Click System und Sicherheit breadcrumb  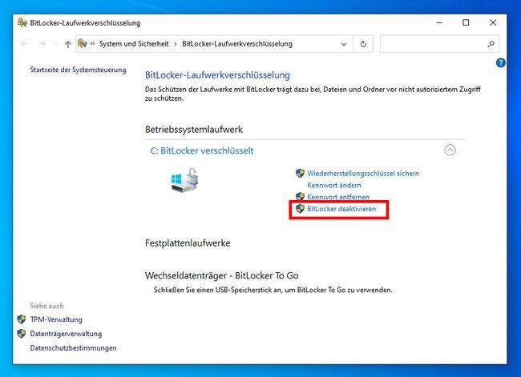click(x=134, y=44)
